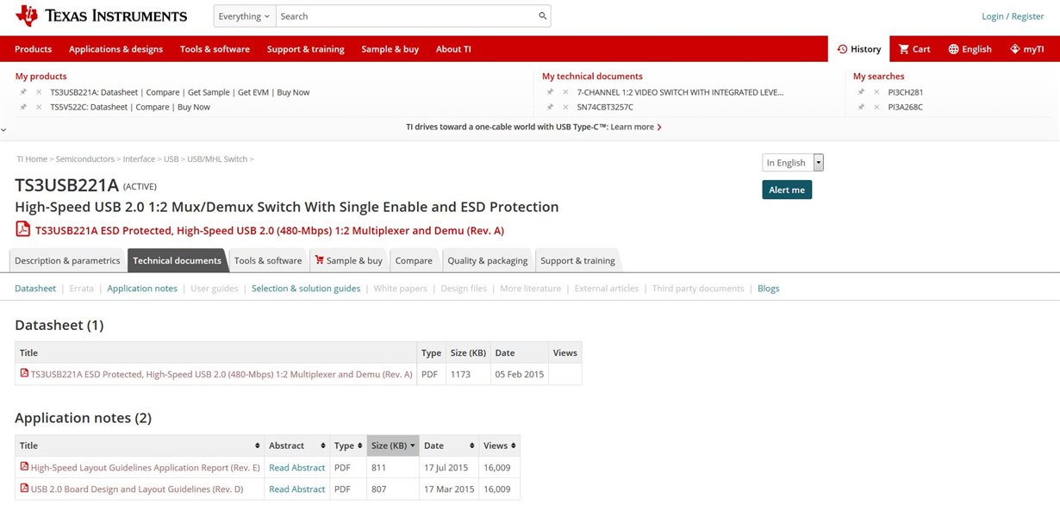Jump to Blogs section link

(x=769, y=289)
